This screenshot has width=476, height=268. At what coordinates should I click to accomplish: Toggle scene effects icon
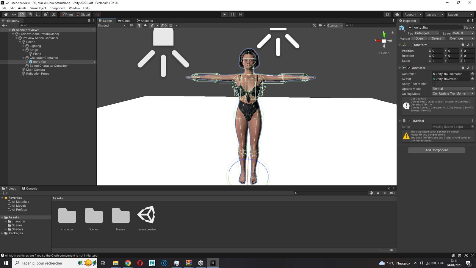click(x=152, y=25)
